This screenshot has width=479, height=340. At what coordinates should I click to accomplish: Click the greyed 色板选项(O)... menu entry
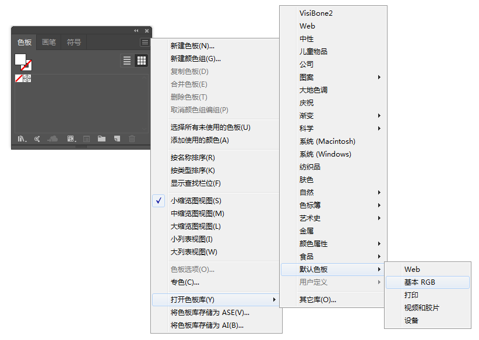click(216, 269)
